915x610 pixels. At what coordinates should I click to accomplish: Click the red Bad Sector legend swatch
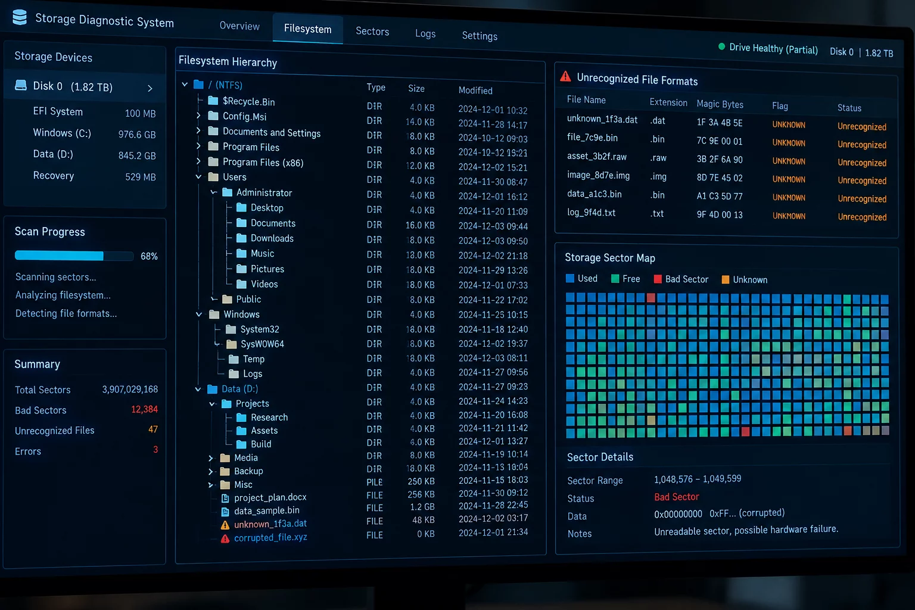tap(658, 279)
